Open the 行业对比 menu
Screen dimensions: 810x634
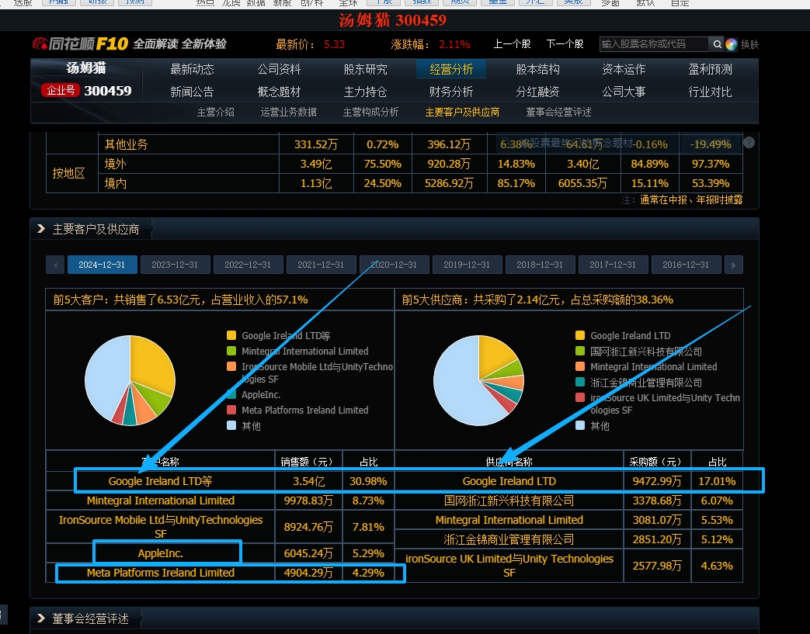(x=710, y=92)
